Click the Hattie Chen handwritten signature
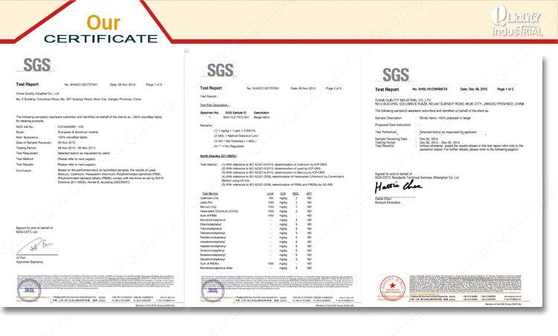The width and height of the screenshot is (558, 336). tap(398, 186)
